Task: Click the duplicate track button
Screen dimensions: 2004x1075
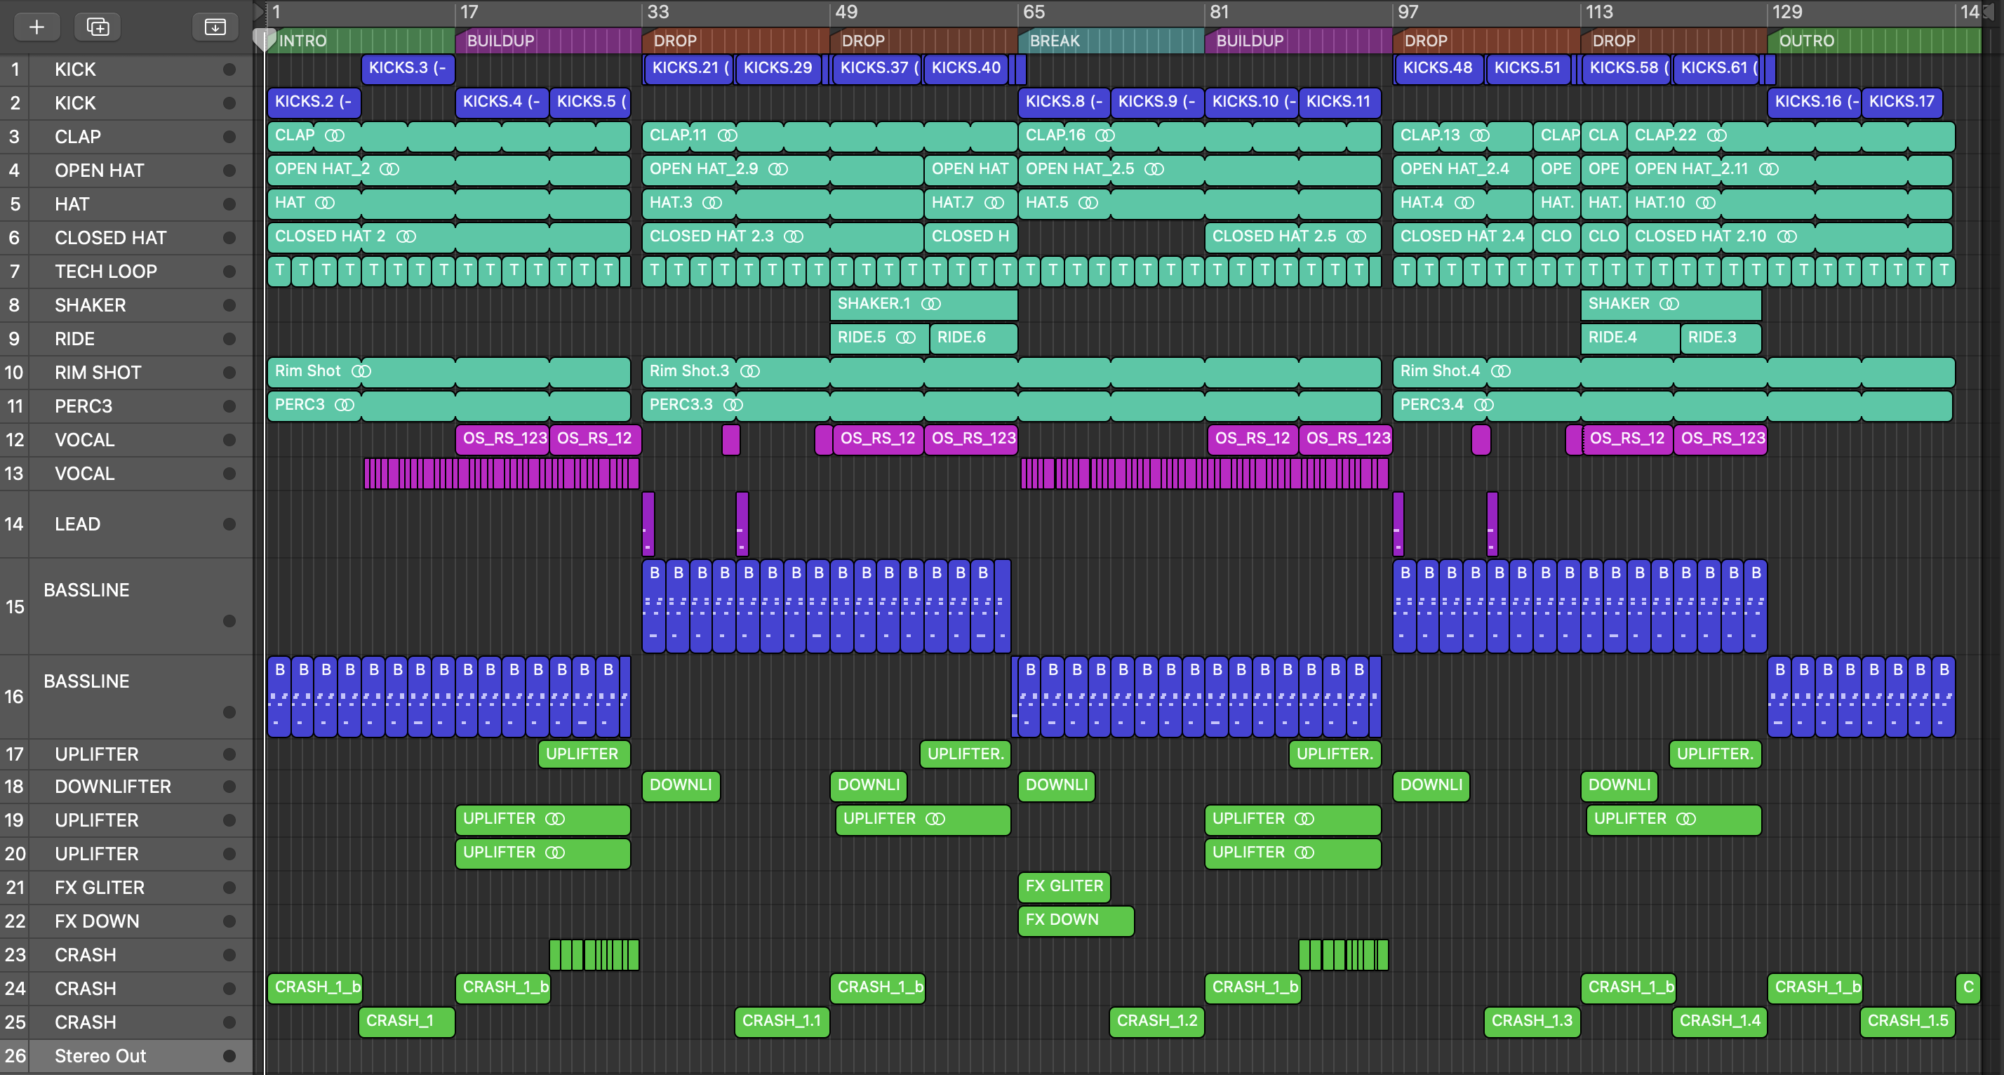Action: tap(98, 27)
